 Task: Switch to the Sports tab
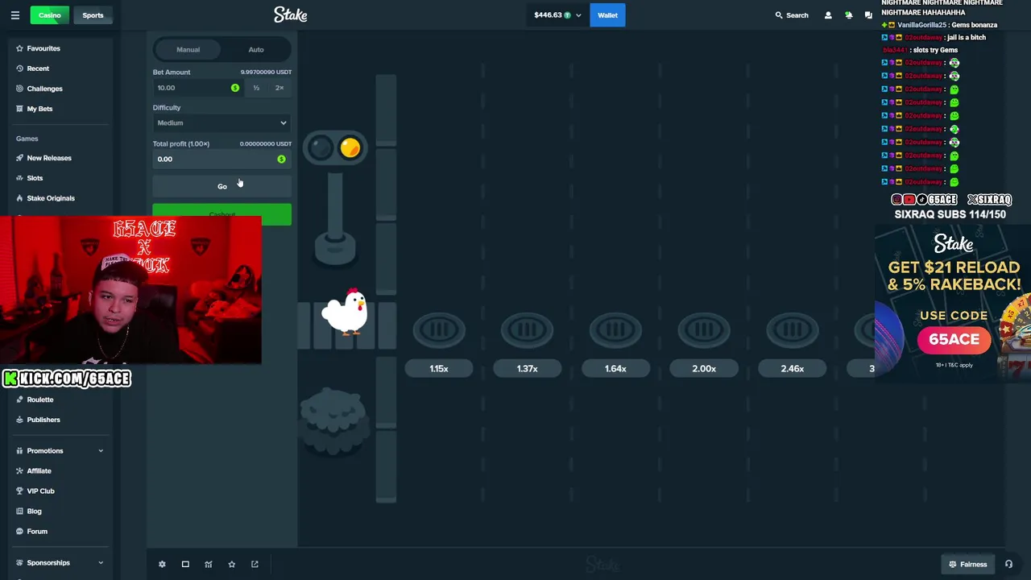[93, 15]
